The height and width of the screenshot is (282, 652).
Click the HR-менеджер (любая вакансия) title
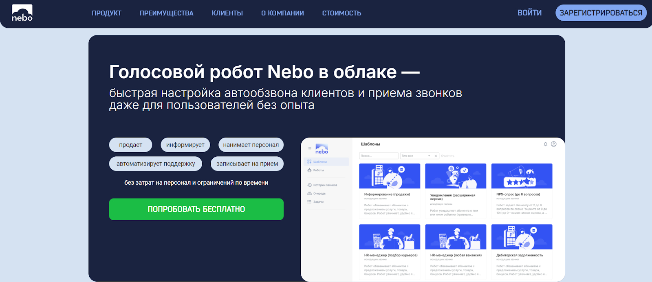tap(456, 256)
